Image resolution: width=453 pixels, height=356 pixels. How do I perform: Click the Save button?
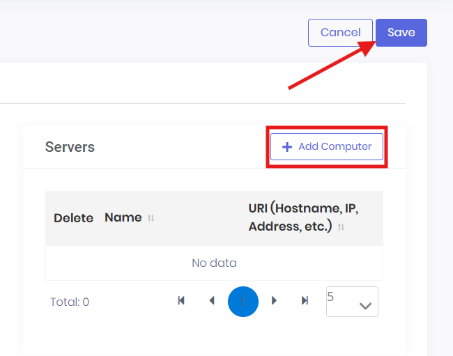pos(401,33)
